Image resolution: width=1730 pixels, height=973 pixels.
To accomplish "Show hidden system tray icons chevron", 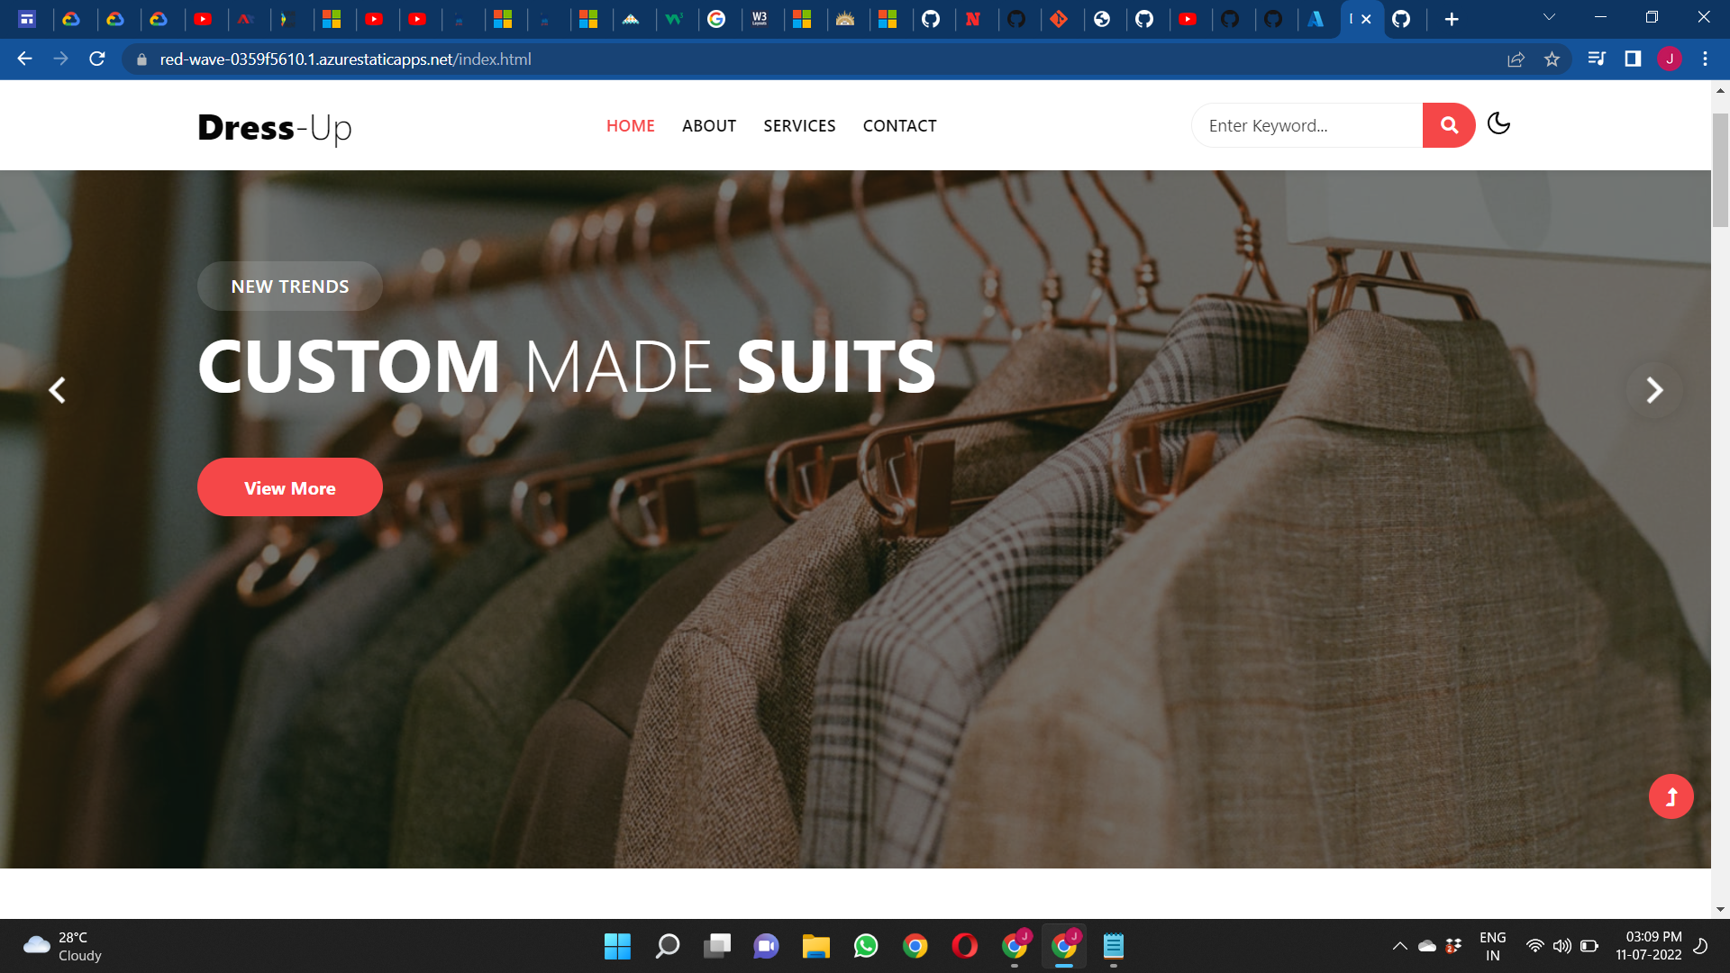I will tap(1399, 946).
